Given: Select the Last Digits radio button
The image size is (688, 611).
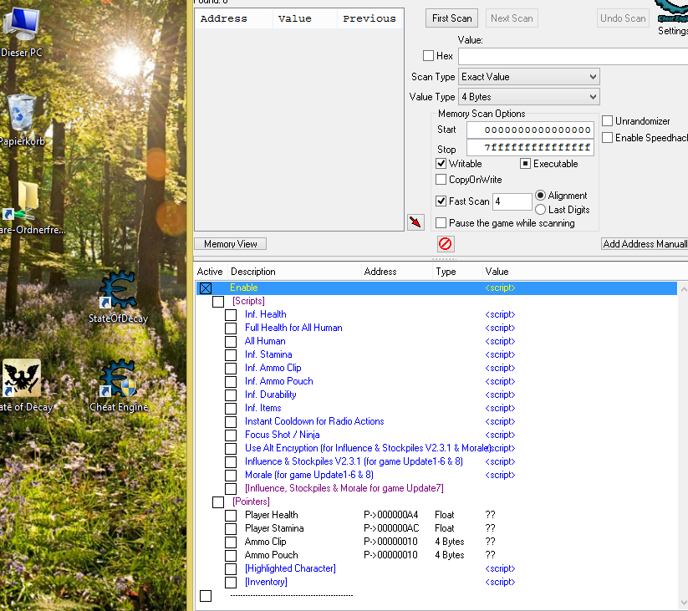Looking at the screenshot, I should (541, 210).
